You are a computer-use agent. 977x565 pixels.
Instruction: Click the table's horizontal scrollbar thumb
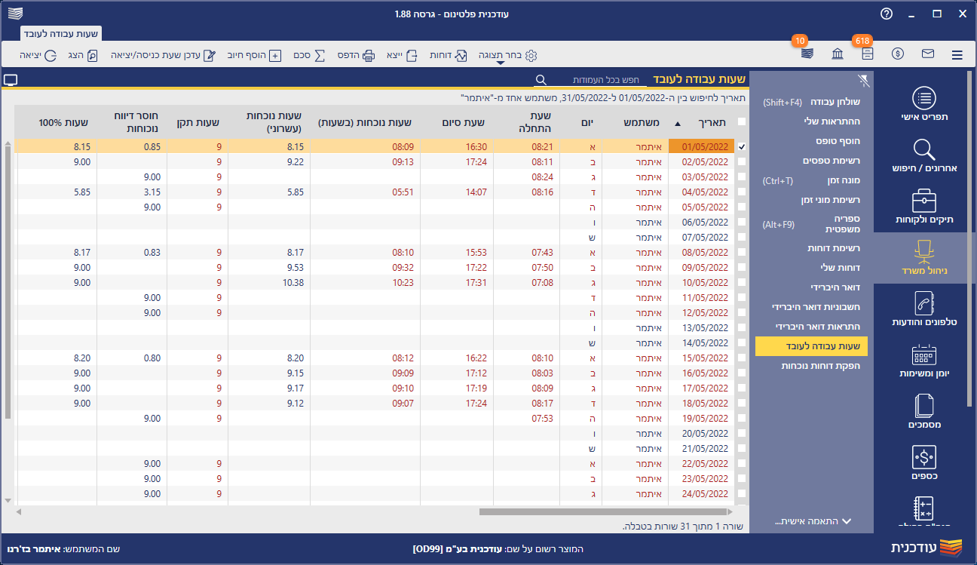point(605,511)
